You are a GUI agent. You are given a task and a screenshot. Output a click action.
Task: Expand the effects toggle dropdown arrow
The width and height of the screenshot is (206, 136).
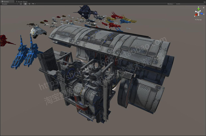click(35, 4)
